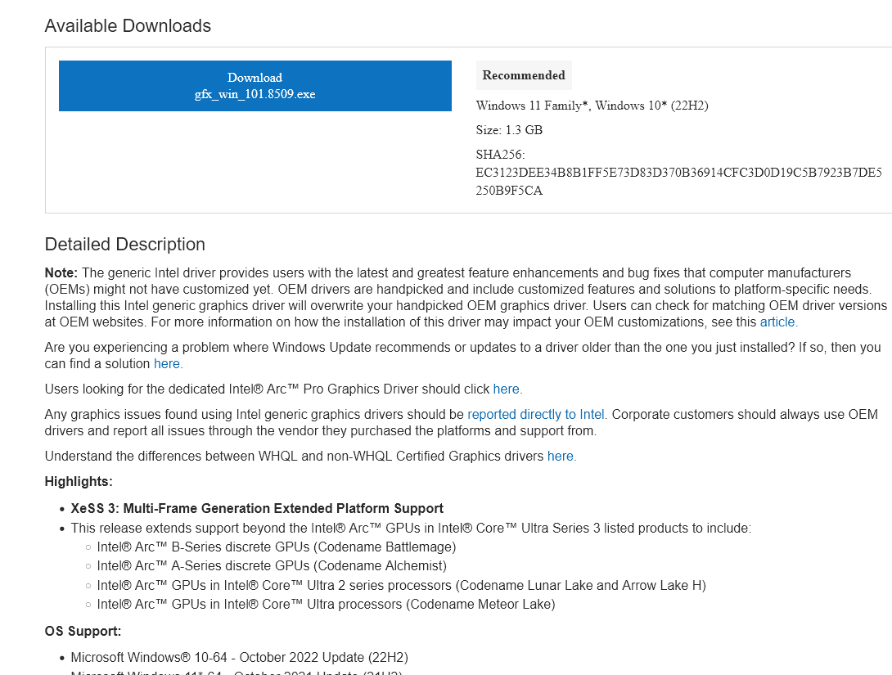Screen dimensions: 892x675
Task: Open the "article" link on OEM customizations
Action: 777,322
